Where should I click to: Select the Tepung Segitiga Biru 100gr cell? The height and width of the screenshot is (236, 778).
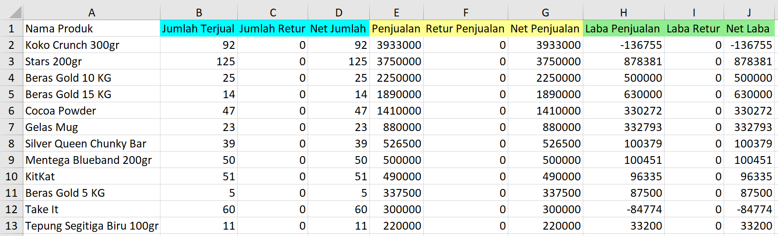coord(91,226)
